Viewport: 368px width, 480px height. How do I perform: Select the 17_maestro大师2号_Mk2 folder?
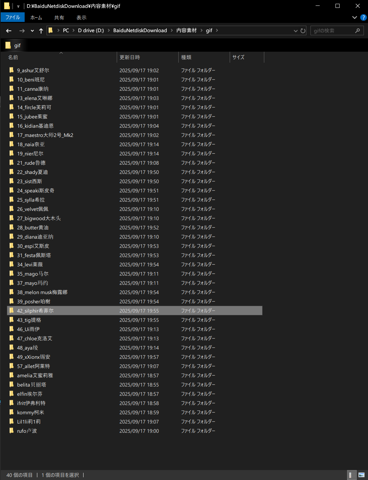coord(45,135)
